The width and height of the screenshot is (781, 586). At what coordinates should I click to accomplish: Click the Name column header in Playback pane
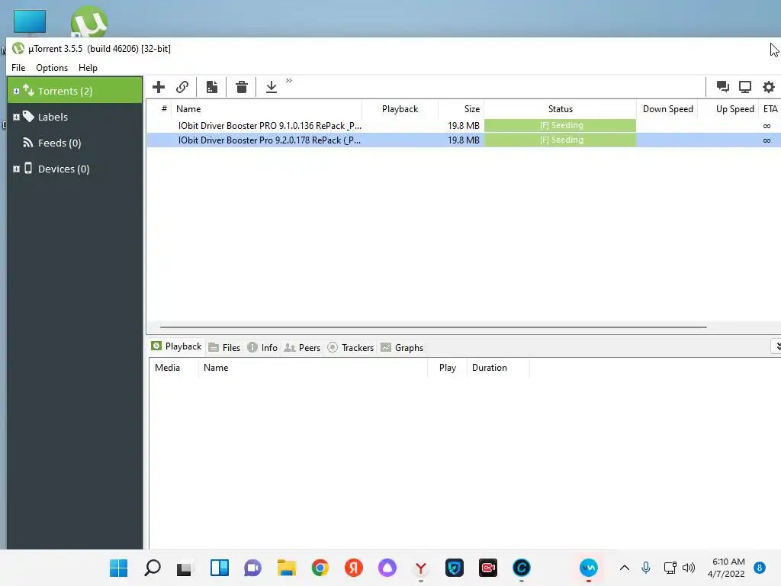313,368
